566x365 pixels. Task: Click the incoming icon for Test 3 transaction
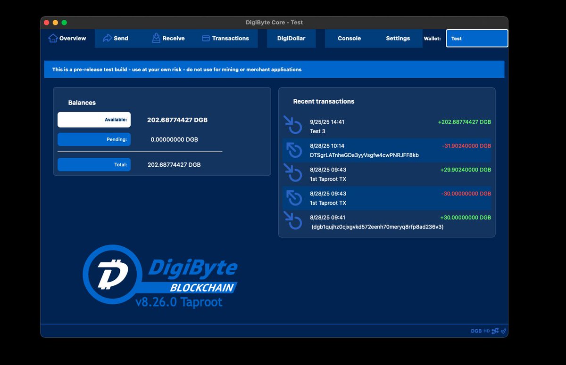pos(292,126)
